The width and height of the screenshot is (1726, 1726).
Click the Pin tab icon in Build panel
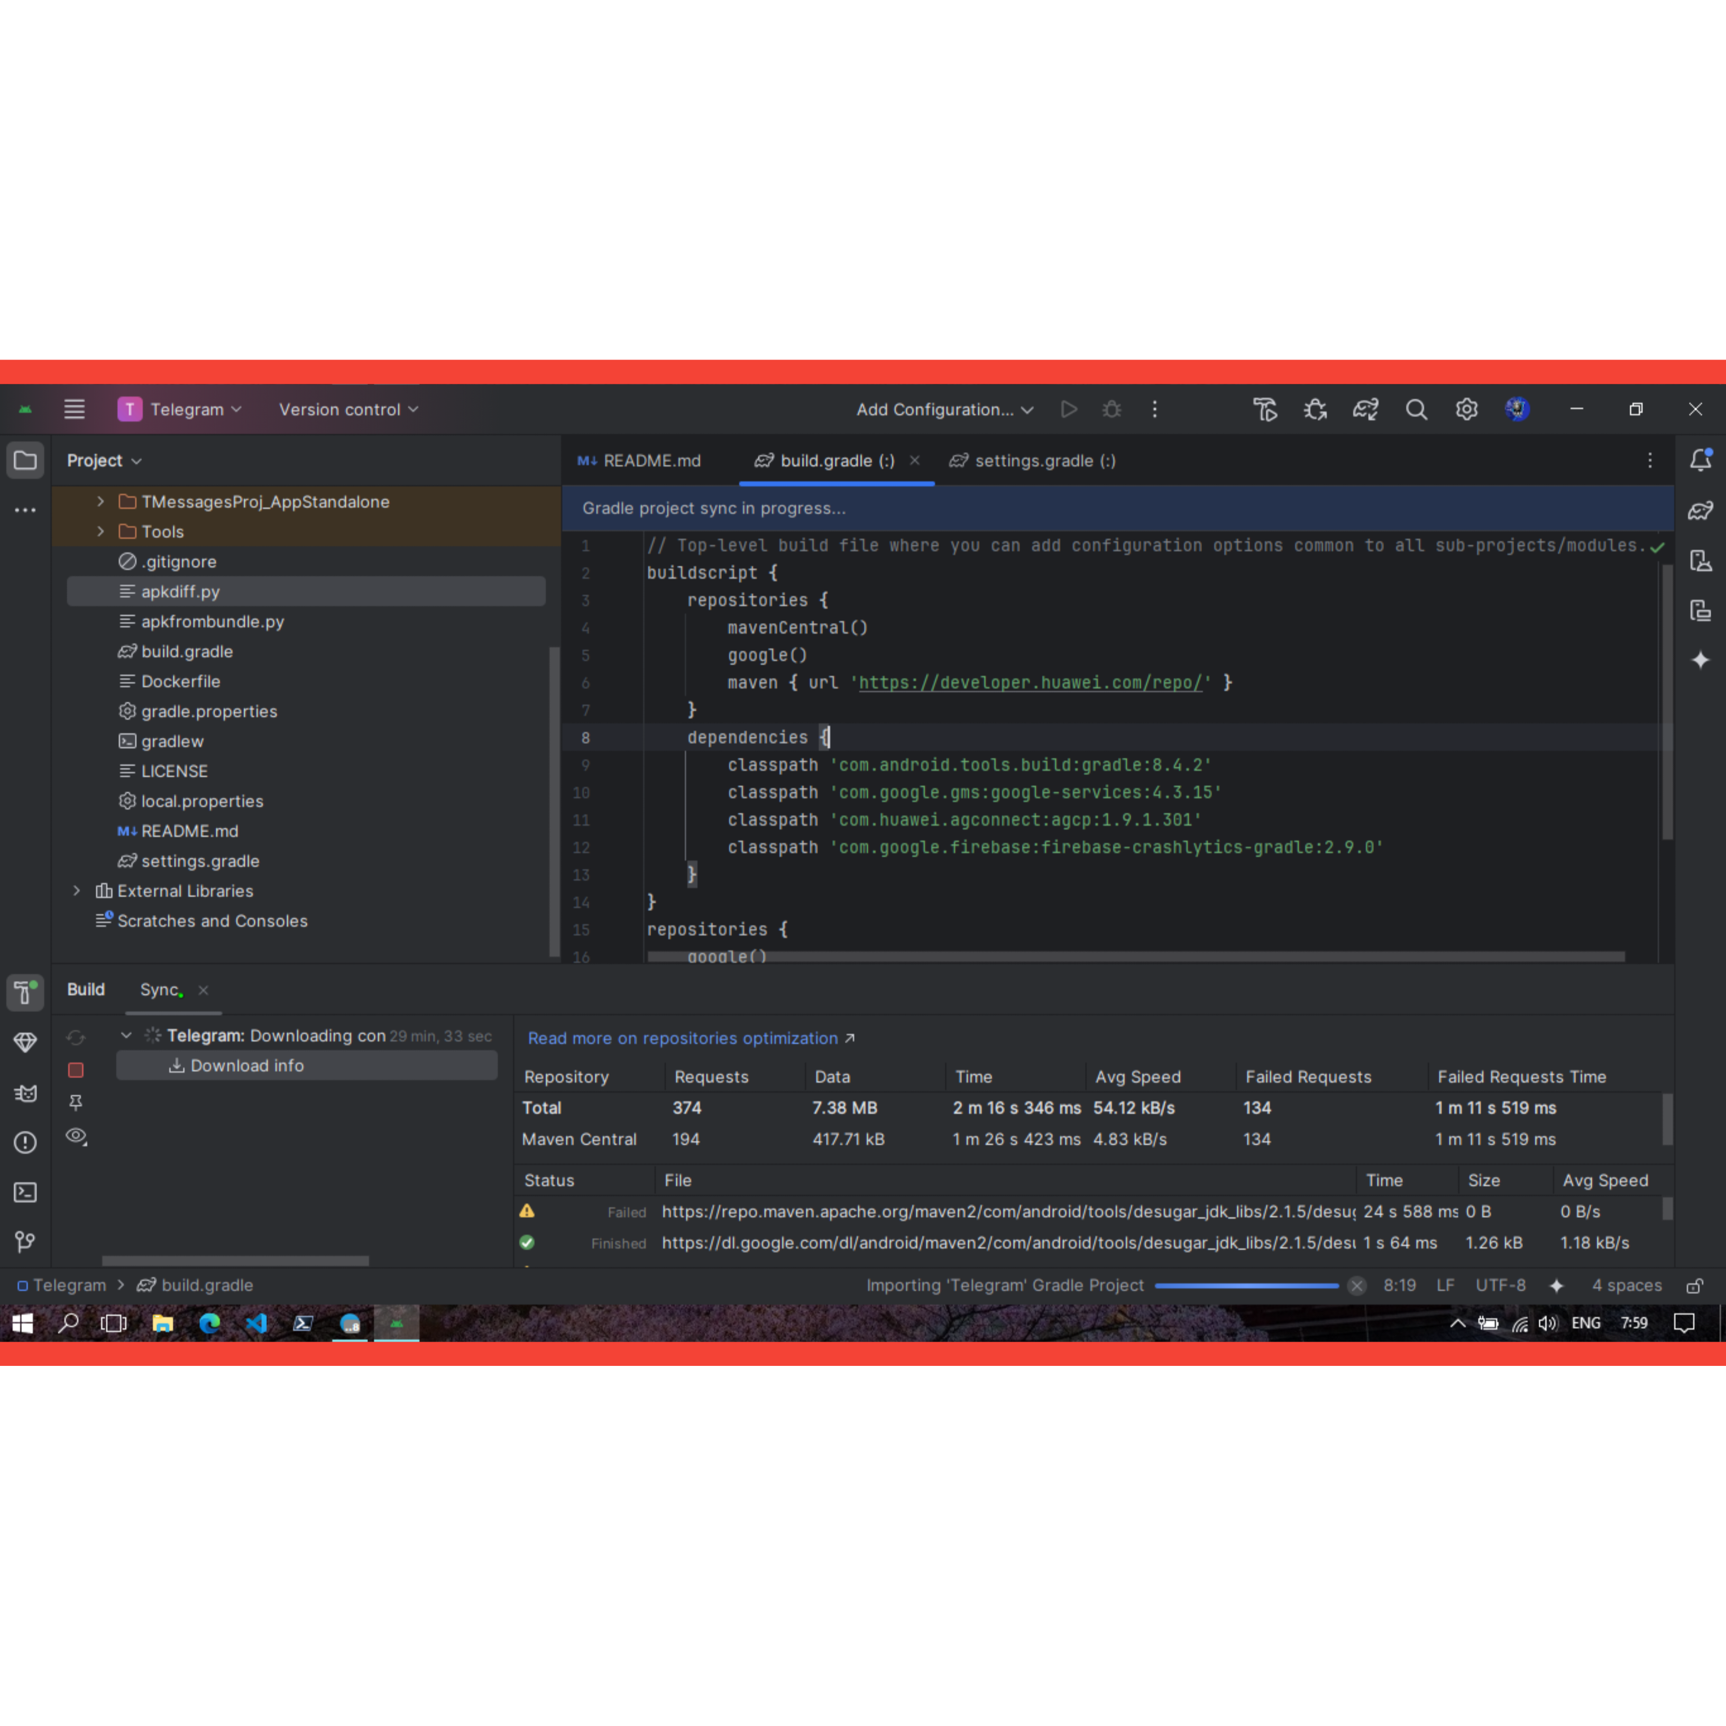76,1103
